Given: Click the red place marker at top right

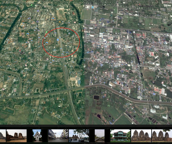Looking at the screenshot, I should (x=139, y=4).
